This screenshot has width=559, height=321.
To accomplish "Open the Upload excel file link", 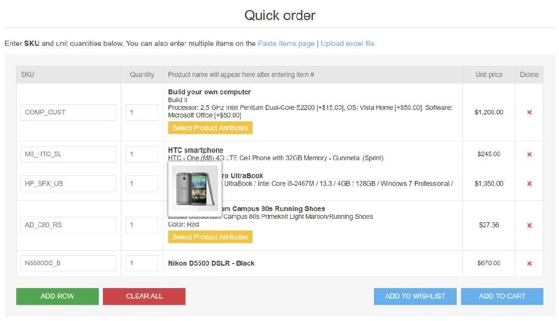I will point(348,44).
